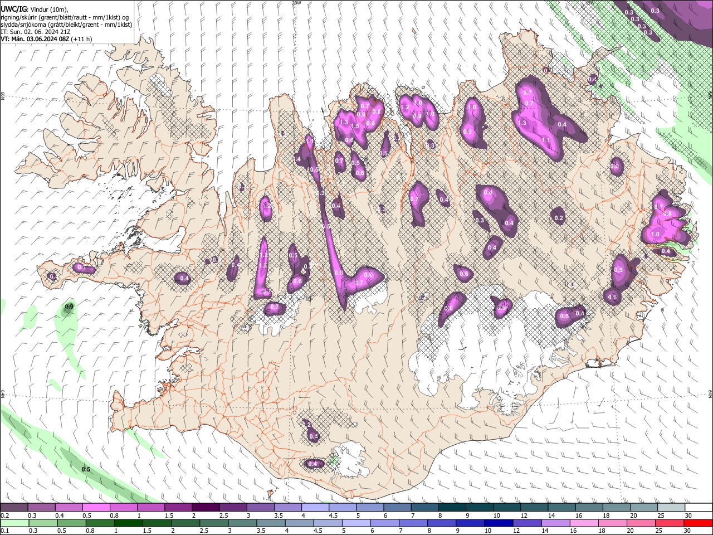Click the upper legend label '30'
The width and height of the screenshot is (713, 535).
(688, 515)
